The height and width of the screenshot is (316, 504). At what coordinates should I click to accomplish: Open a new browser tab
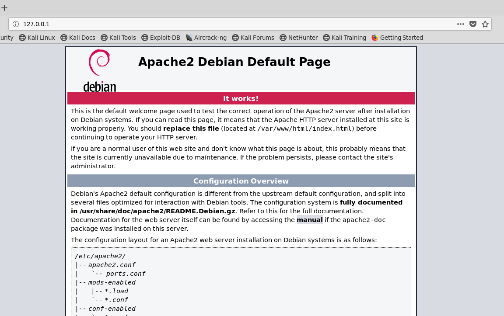(4, 8)
